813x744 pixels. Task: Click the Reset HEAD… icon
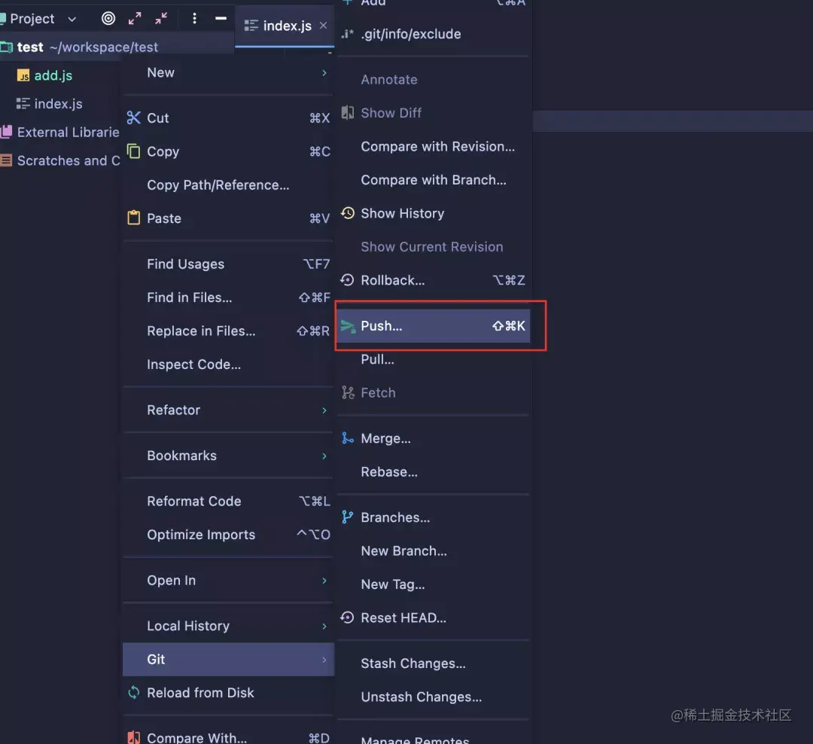click(x=347, y=617)
